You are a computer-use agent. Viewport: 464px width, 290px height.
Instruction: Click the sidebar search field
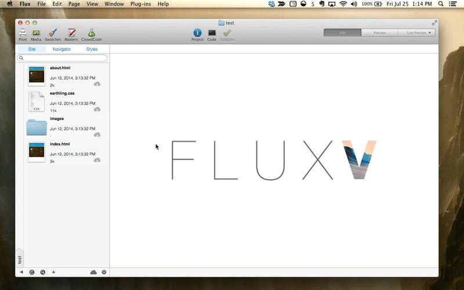point(63,58)
